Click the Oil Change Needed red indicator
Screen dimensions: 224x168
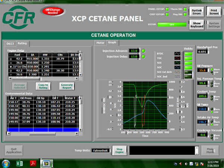point(53,11)
